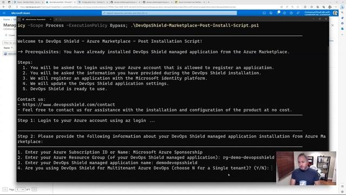
Task: Open Azure help and support icon
Action: tap(291, 13)
